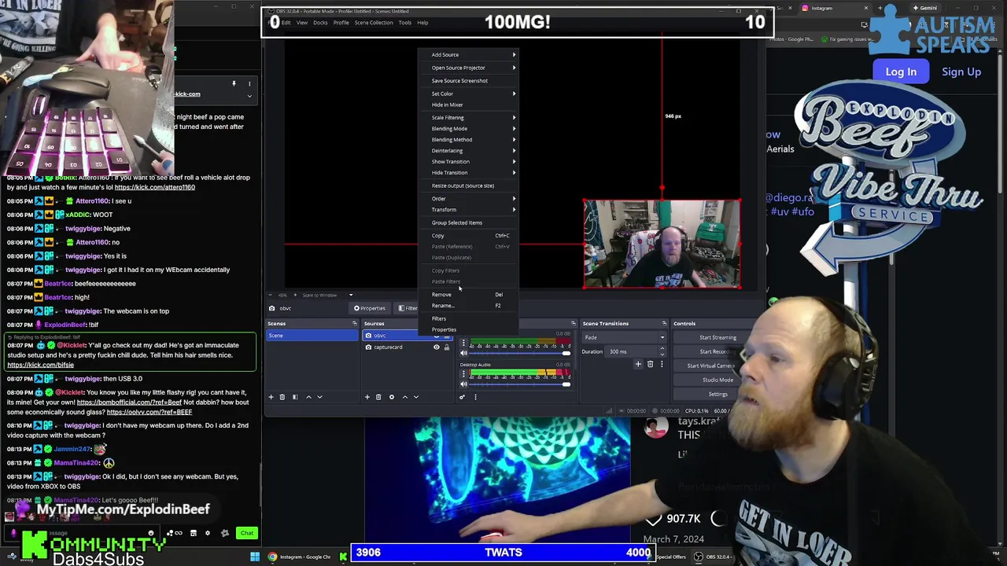Click Studio Mode button
This screenshot has height=566, width=1007.
click(717, 380)
